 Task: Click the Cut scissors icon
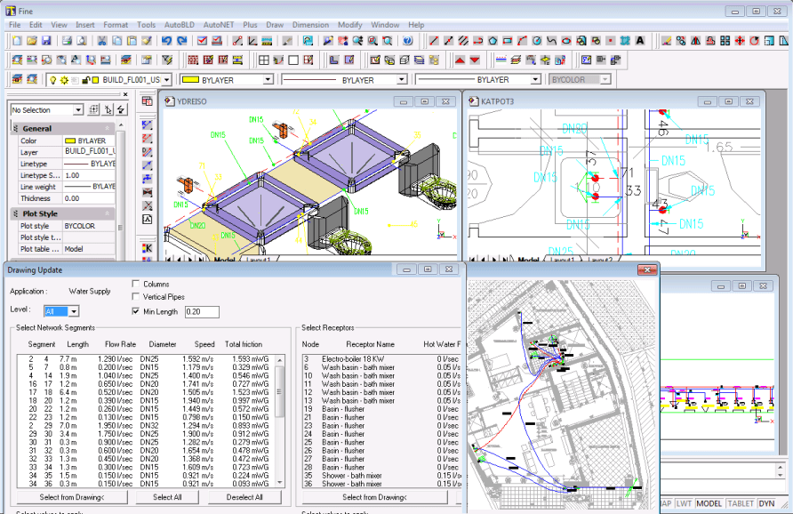click(102, 41)
